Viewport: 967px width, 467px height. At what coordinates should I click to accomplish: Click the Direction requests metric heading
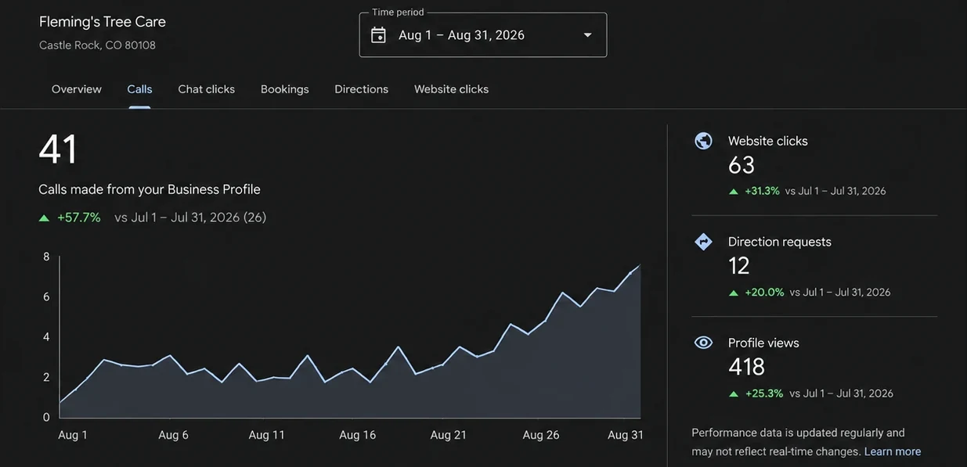click(780, 242)
